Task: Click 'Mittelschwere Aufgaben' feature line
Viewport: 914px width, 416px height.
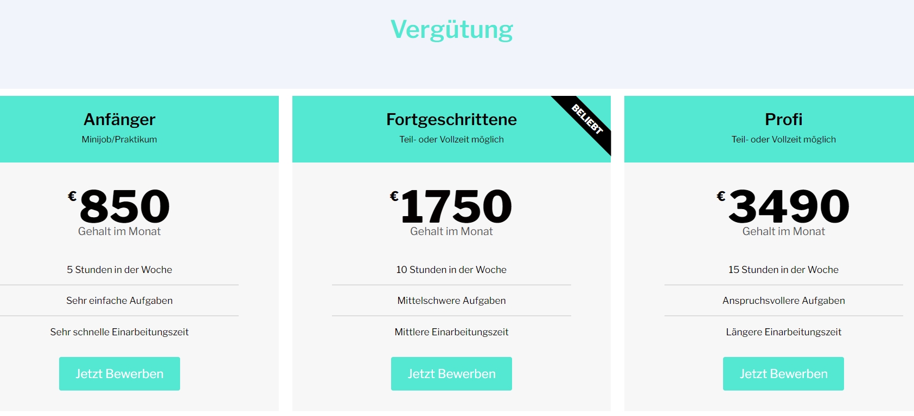Action: click(451, 301)
